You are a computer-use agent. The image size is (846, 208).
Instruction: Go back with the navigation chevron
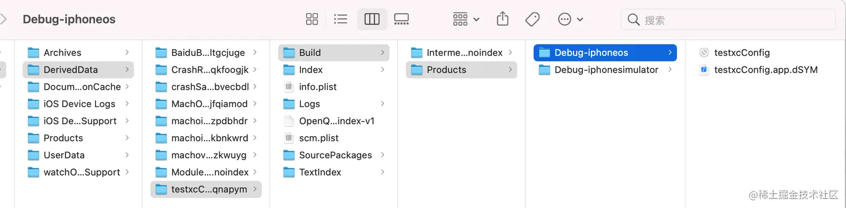coord(4,19)
